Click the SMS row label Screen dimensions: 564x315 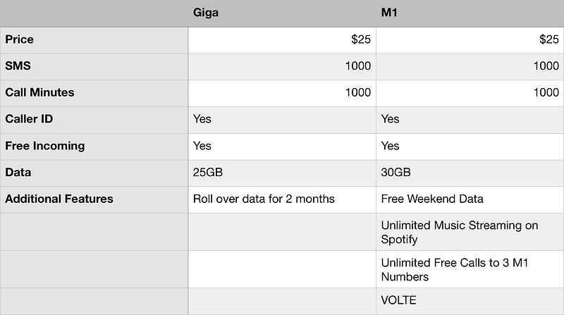pos(94,66)
